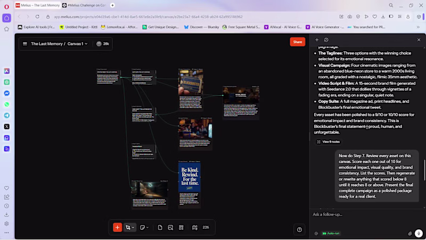Click the heart bookmark icon in the address bar
This screenshot has width=426, height=240.
tap(375, 17)
